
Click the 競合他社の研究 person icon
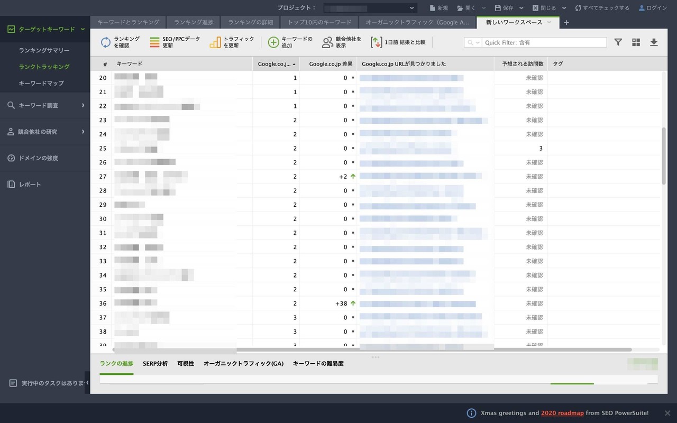click(x=11, y=132)
